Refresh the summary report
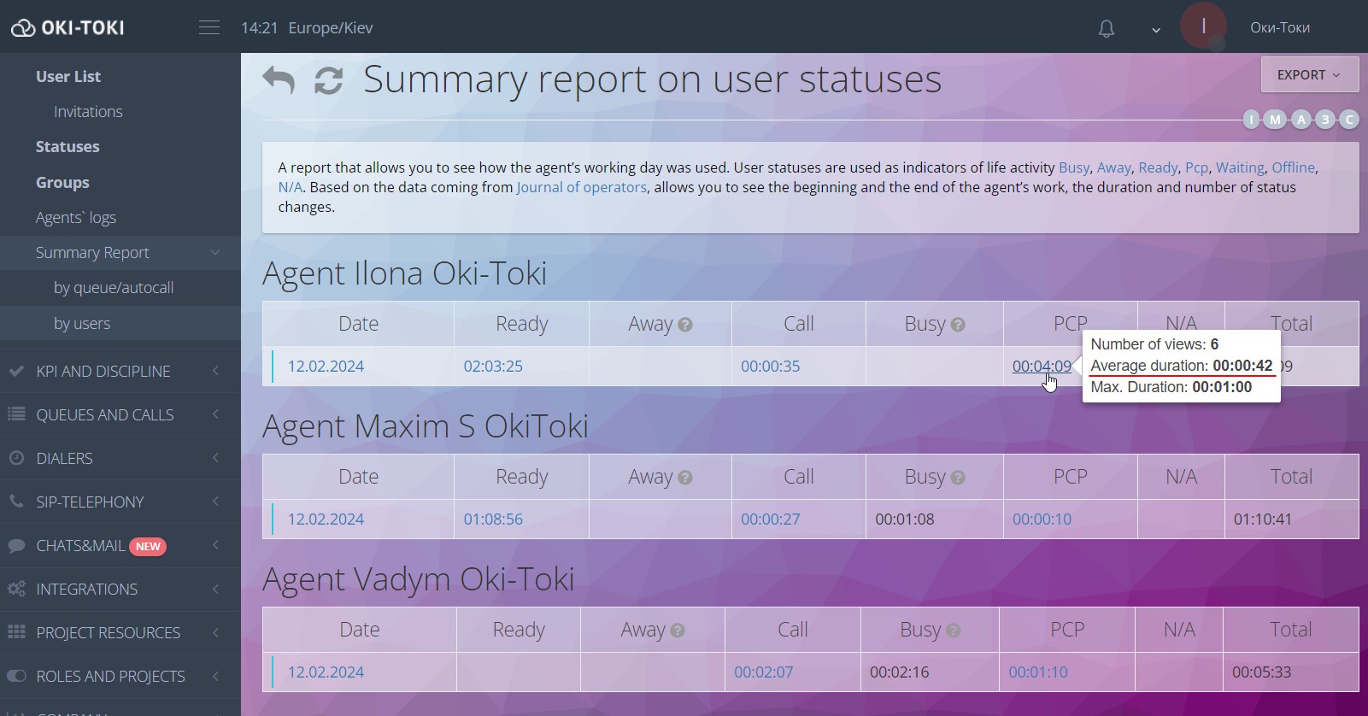Image resolution: width=1368 pixels, height=716 pixels. click(x=329, y=80)
